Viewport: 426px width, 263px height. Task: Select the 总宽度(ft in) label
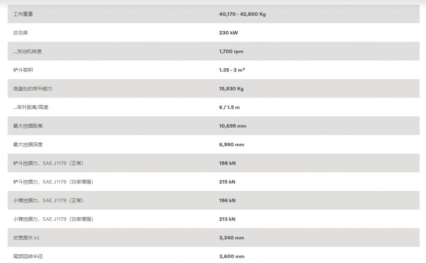[x=26, y=238]
